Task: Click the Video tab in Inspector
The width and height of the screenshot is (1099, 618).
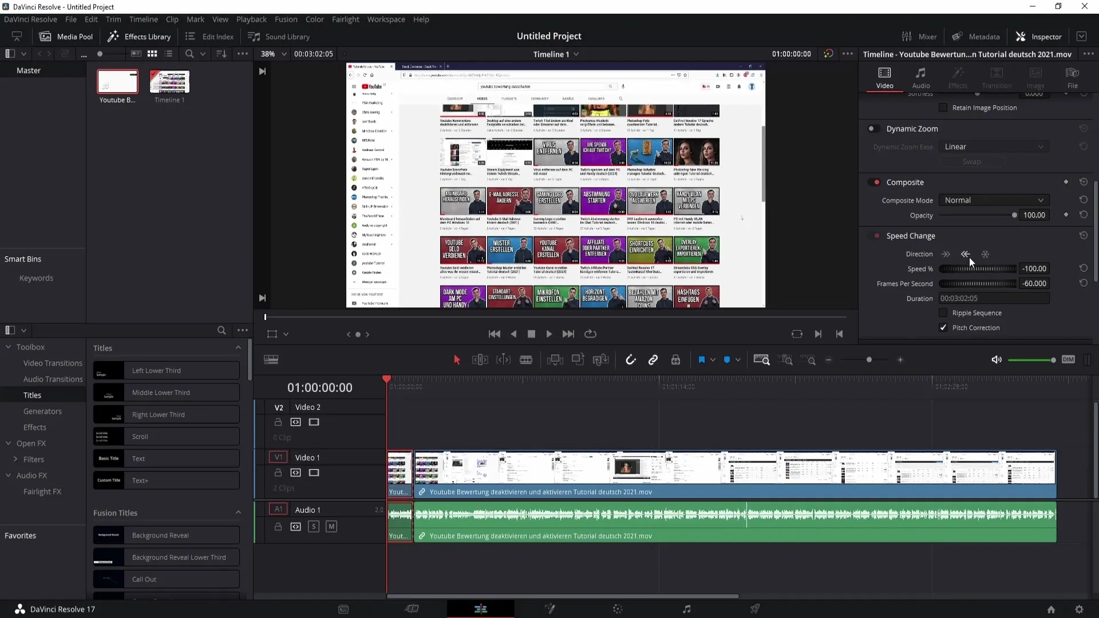Action: 885,78
